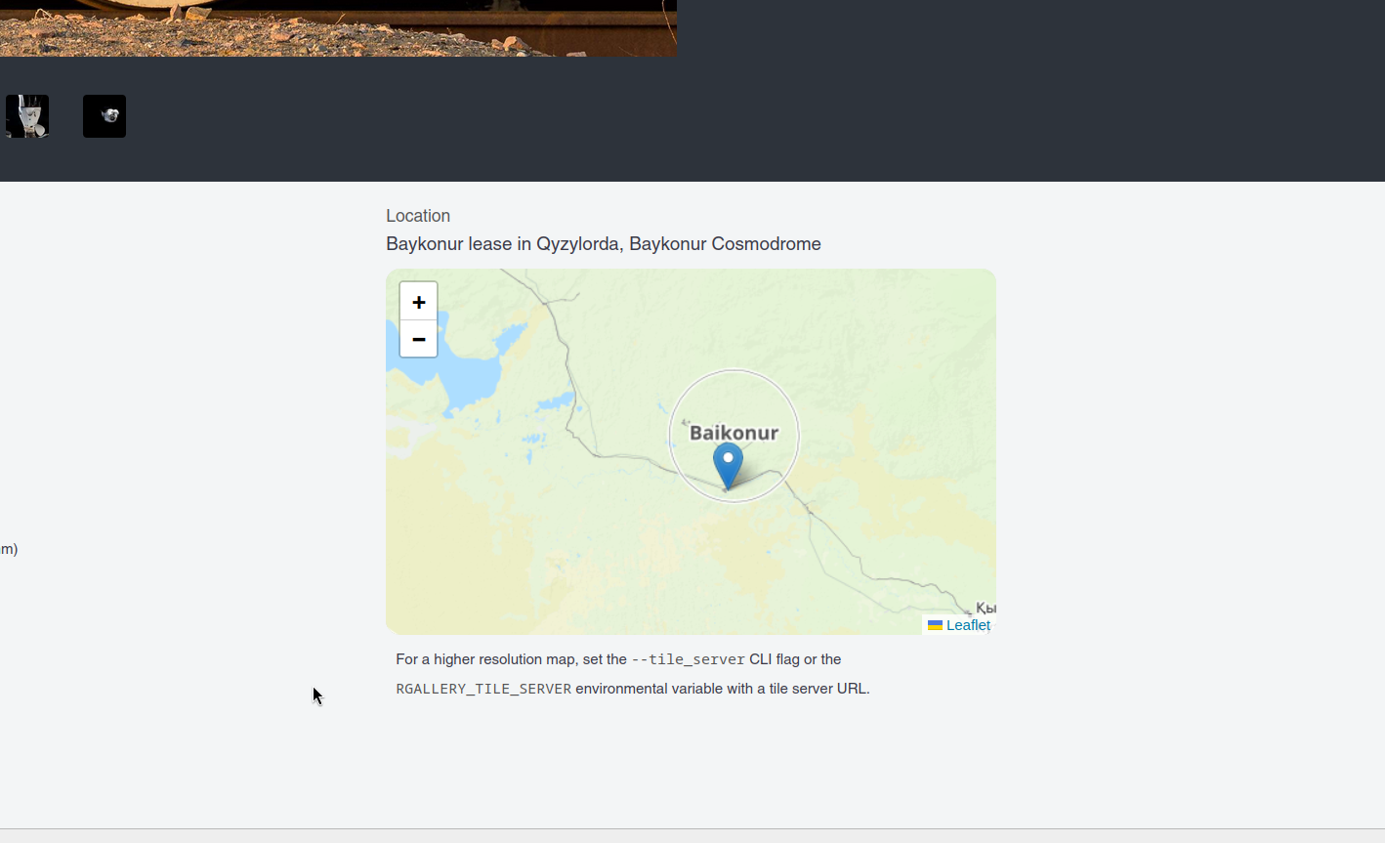Open the second thumbnail with dark background
This screenshot has width=1385, height=843.
pos(105,116)
